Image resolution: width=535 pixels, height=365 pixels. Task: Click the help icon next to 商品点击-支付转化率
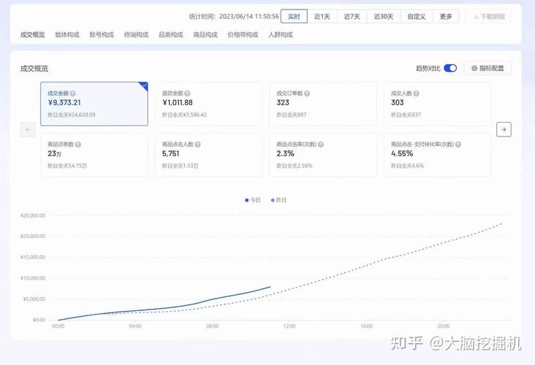pos(458,145)
